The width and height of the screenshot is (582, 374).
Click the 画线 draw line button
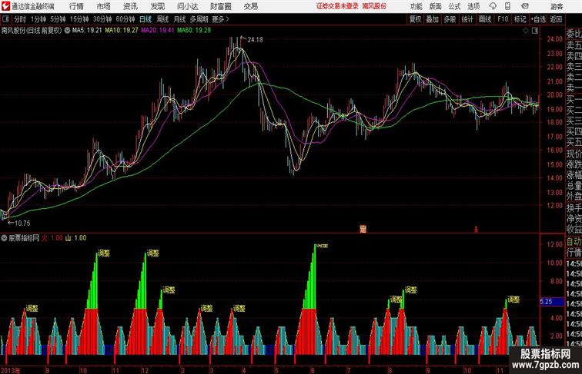point(485,19)
